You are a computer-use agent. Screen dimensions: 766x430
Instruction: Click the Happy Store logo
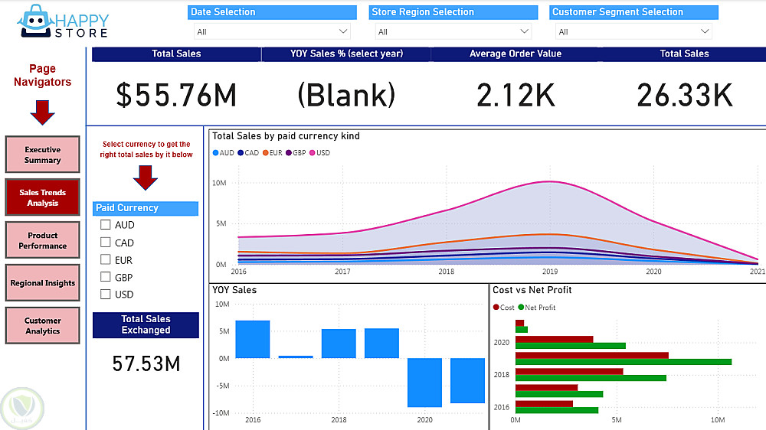tap(63, 21)
